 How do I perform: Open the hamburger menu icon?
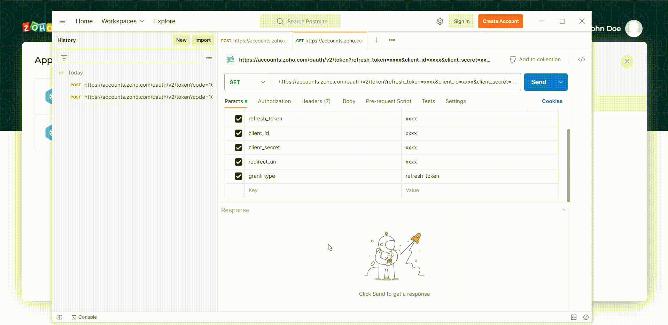coord(62,21)
